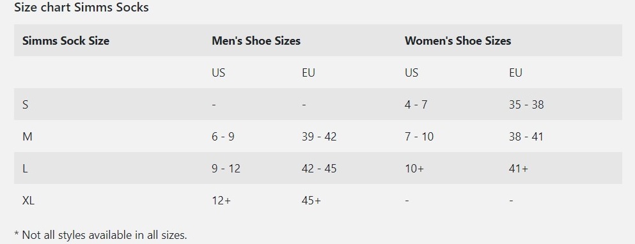The height and width of the screenshot is (244, 635).
Task: Select the 'Simms Sock Size' column header
Action: click(66, 41)
